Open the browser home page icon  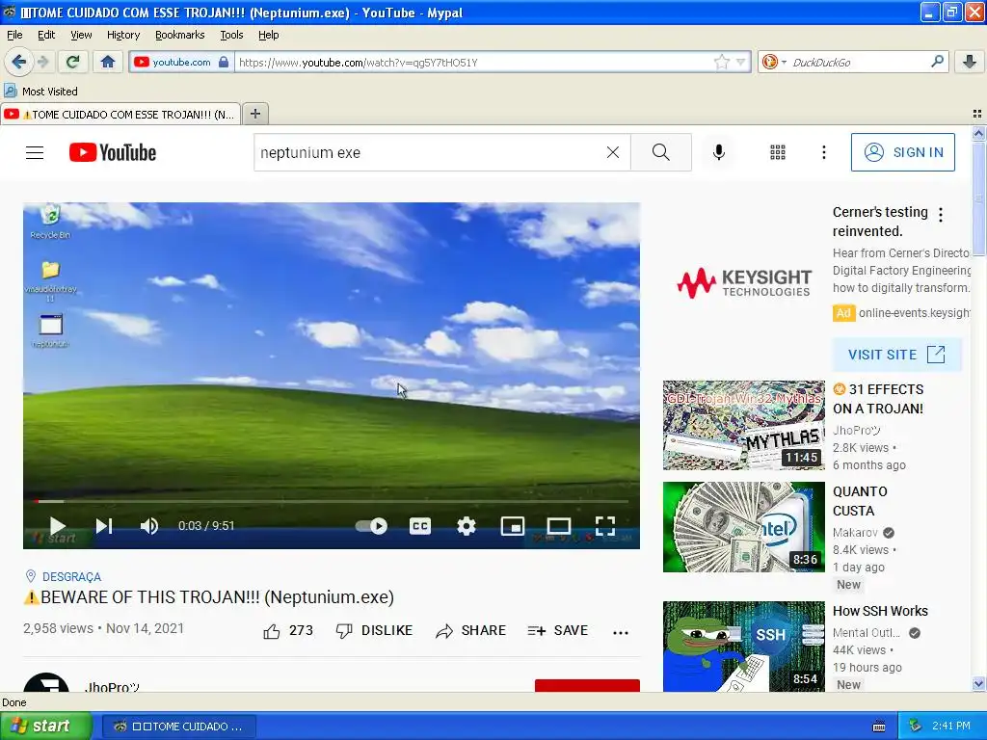coord(108,62)
